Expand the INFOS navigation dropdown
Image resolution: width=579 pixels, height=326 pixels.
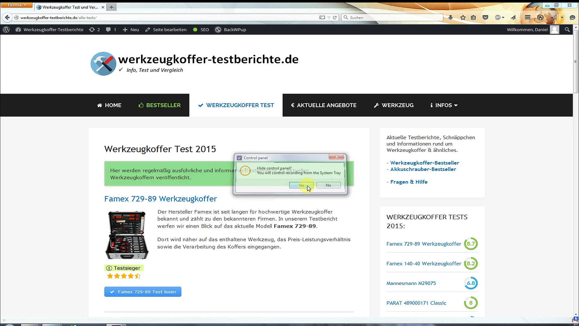click(444, 105)
